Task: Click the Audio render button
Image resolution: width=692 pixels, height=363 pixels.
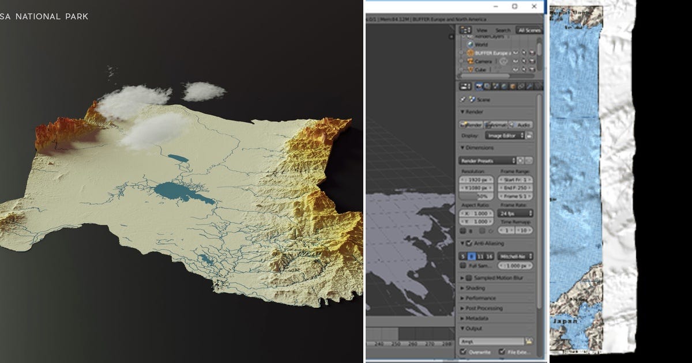Action: coord(521,124)
